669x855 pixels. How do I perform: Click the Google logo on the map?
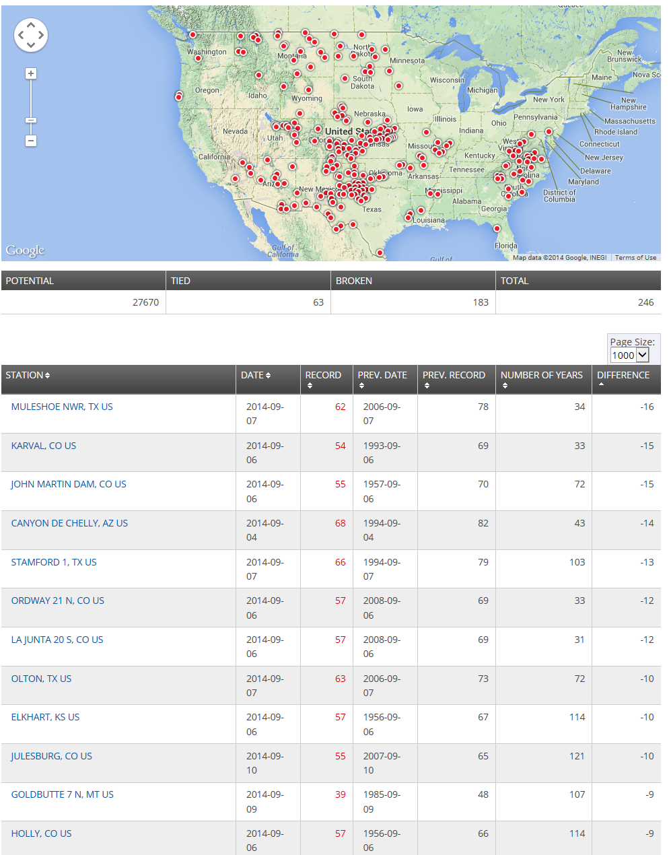point(25,250)
